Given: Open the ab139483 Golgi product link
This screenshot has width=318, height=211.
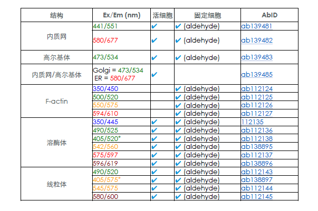Looking at the screenshot, I should [x=256, y=57].
